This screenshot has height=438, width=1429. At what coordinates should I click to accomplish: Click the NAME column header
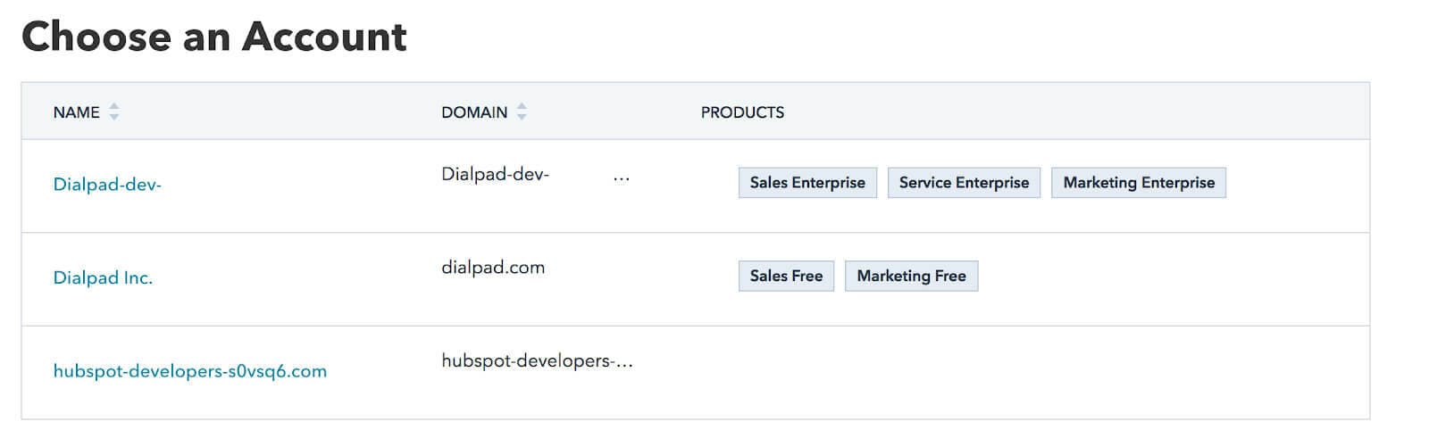[x=76, y=112]
